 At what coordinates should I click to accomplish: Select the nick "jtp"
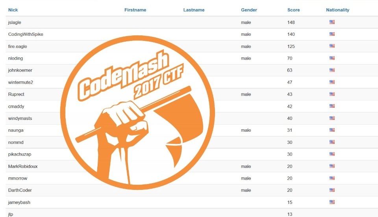tap(11, 214)
